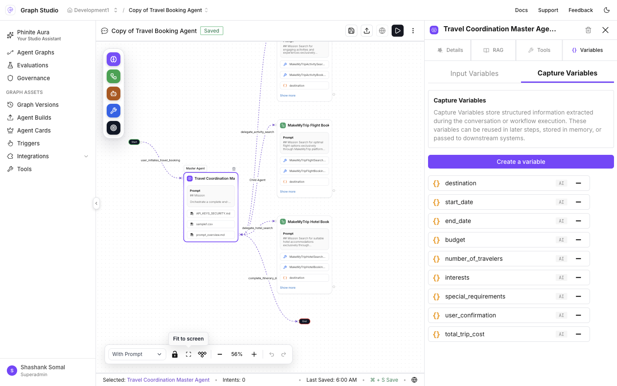
Task: Delete Master Agent node via trash icon
Action: (234, 169)
